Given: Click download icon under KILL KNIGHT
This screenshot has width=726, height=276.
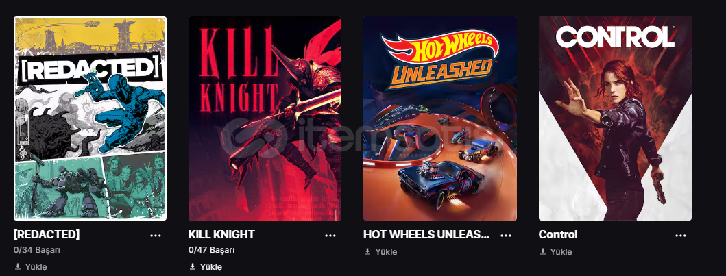Looking at the screenshot, I should [x=193, y=266].
